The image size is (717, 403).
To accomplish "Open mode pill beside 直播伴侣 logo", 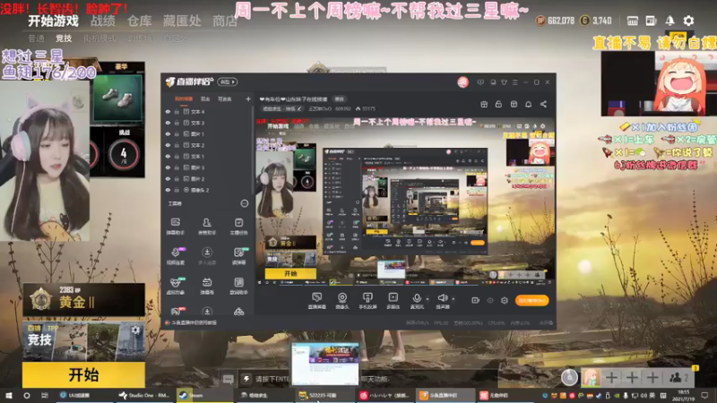I will (x=228, y=82).
